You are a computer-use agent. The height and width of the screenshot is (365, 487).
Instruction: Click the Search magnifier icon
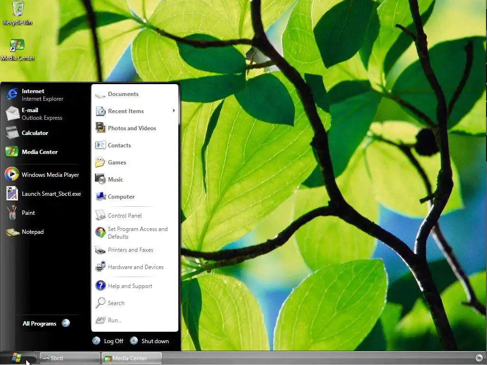100,303
